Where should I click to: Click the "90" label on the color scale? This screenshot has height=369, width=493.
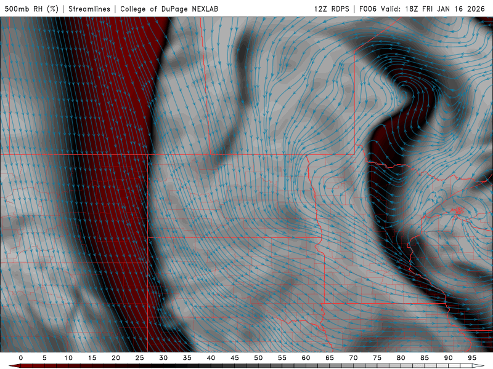pos(448,358)
